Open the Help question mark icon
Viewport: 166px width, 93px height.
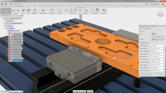(163, 4)
